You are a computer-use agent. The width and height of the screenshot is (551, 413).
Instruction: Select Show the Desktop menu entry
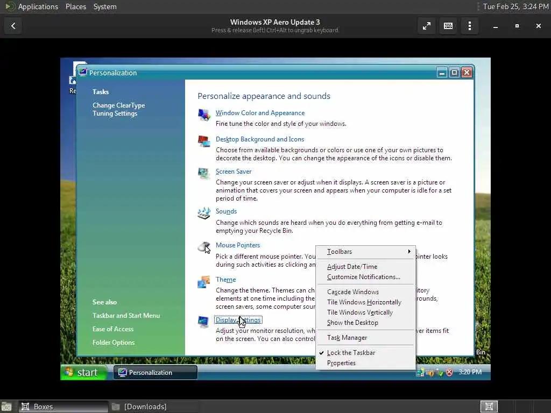click(365, 323)
